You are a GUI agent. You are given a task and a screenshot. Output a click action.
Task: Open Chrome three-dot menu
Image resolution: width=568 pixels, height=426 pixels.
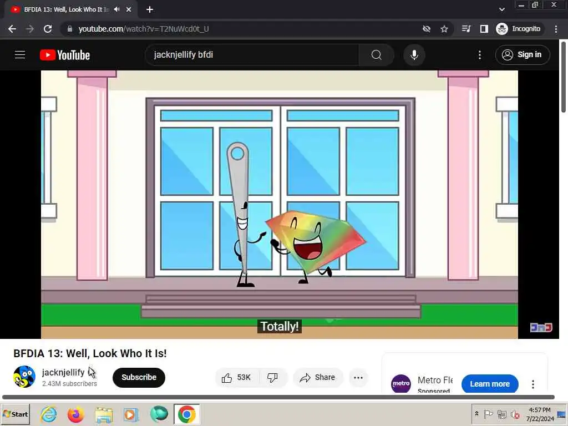pyautogui.click(x=556, y=29)
